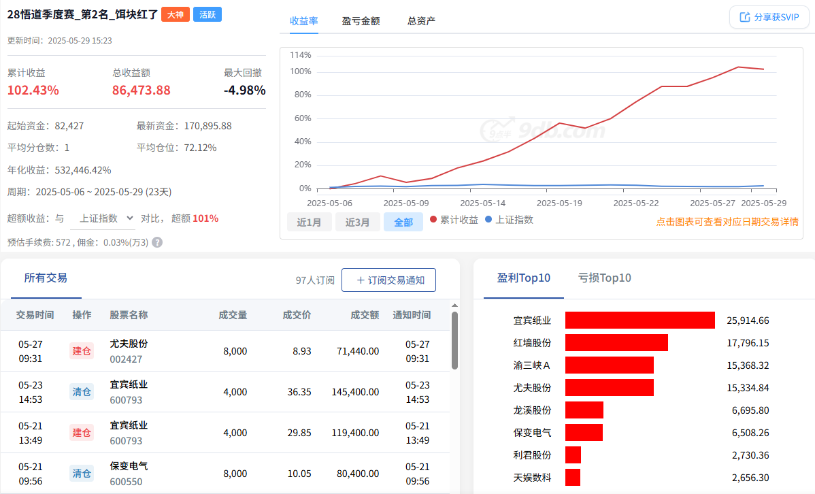Click the scrollbar up arrow in trades list

click(455, 306)
